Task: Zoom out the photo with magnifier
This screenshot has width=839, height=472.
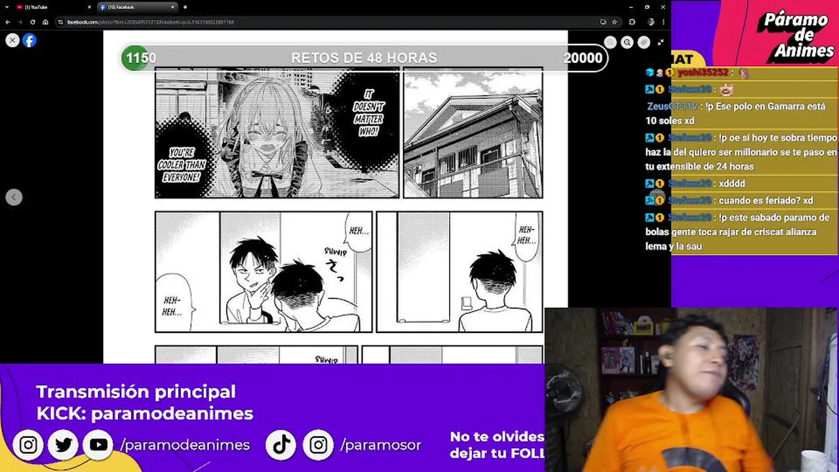Action: 627,43
